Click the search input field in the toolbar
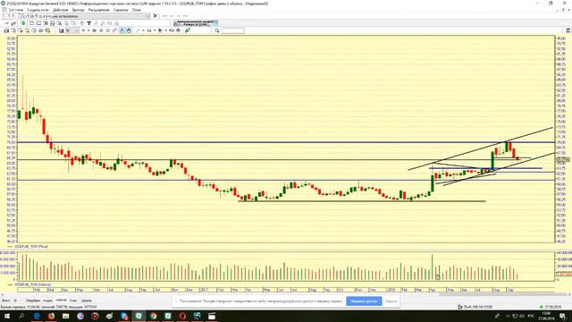The width and height of the screenshot is (572, 322). [x=233, y=30]
